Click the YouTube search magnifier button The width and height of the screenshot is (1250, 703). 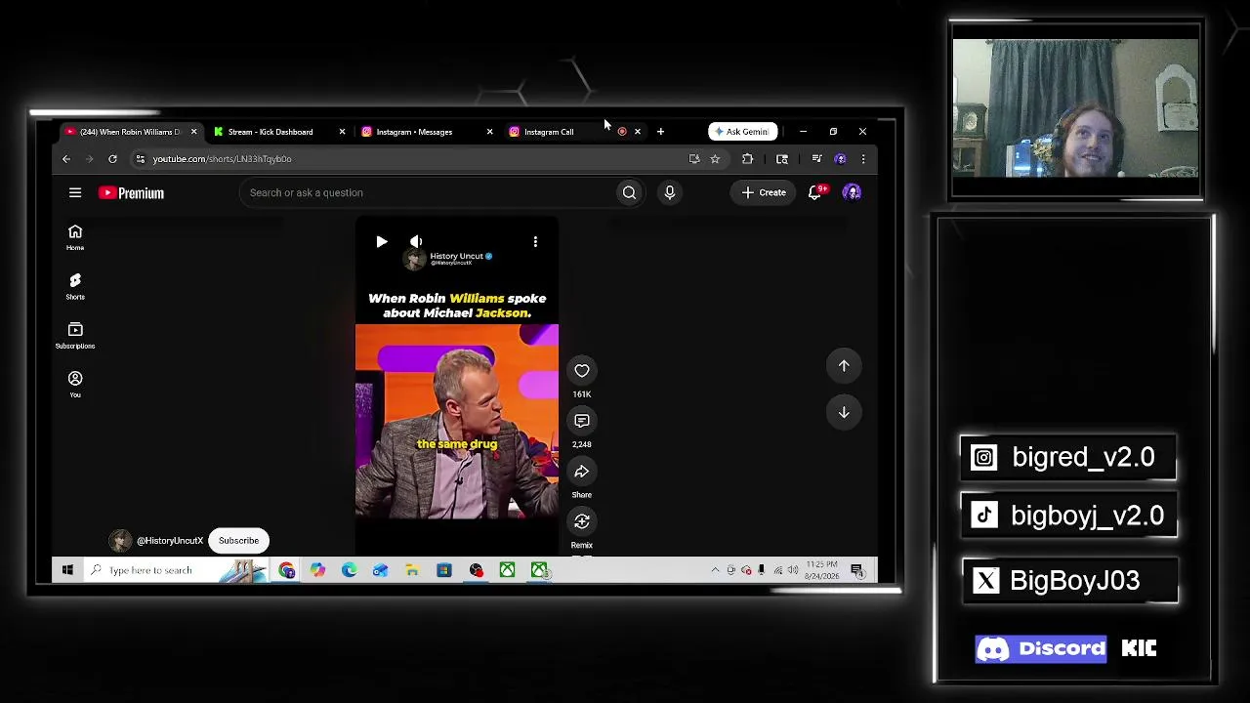629,192
